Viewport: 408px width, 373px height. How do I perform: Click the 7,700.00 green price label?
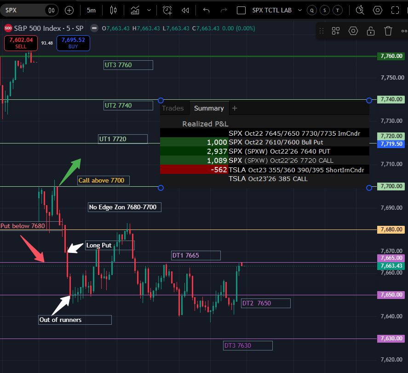coord(391,187)
